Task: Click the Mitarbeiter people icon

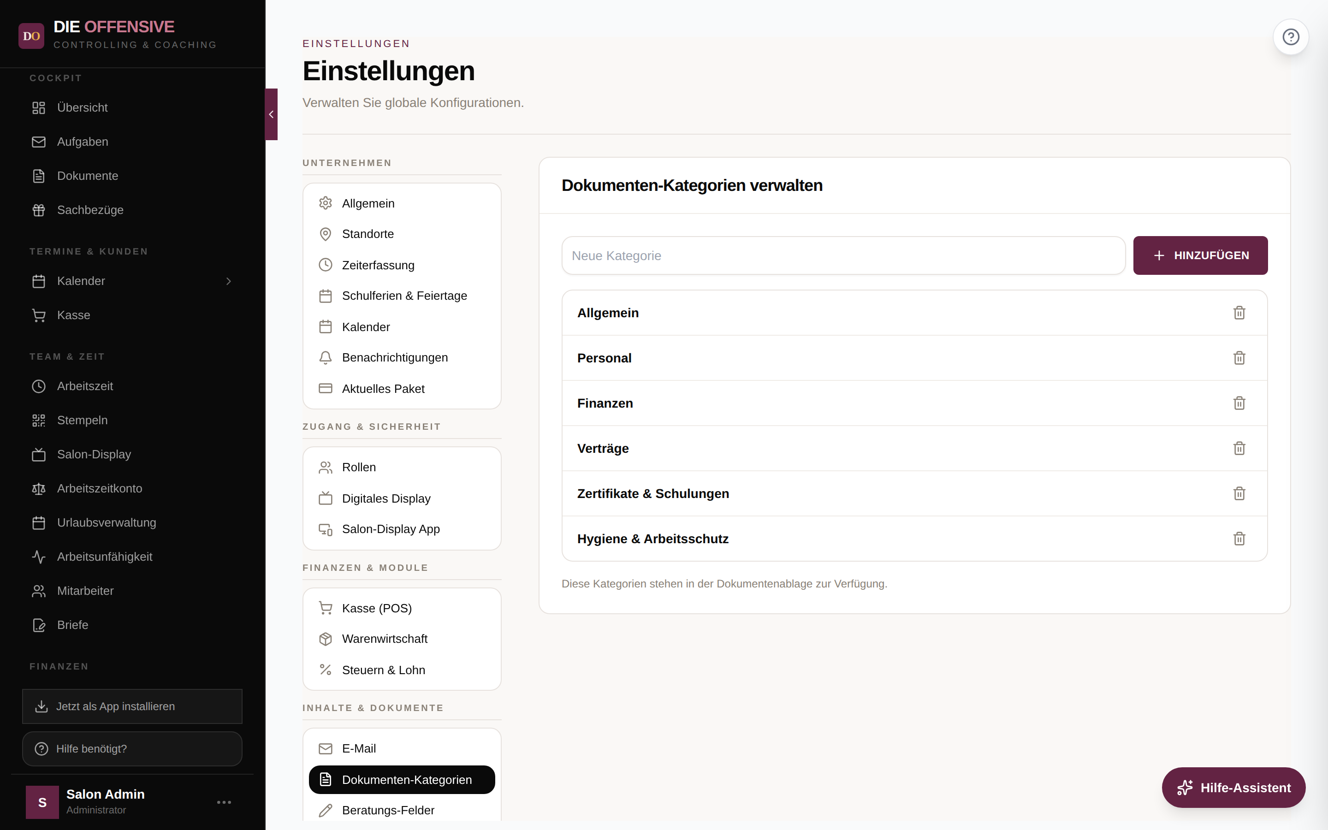Action: click(38, 591)
